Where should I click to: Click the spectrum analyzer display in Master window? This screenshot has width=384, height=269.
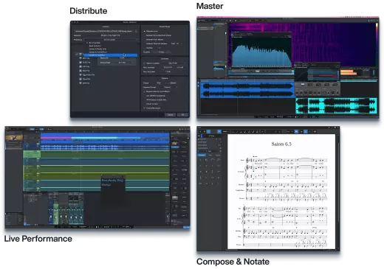click(261, 53)
